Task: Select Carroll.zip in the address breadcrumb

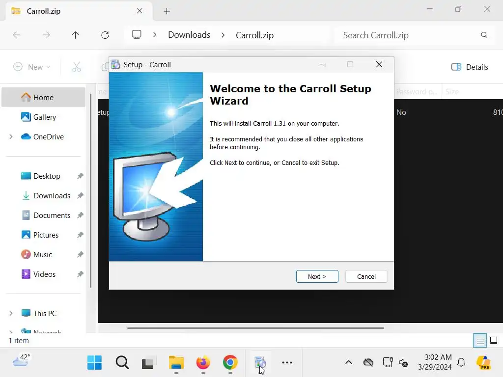Action: [255, 35]
